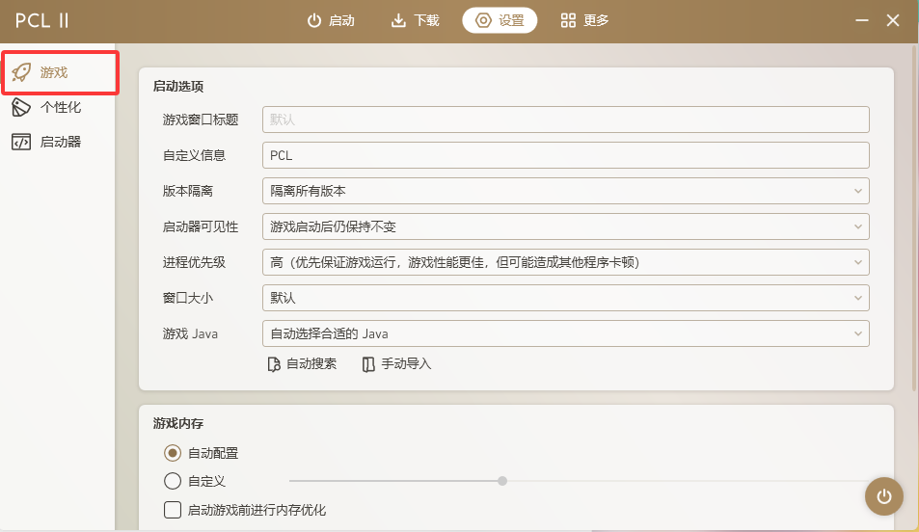919x532 pixels.
Task: Open 启动器 sidebar item
Action: (58, 142)
